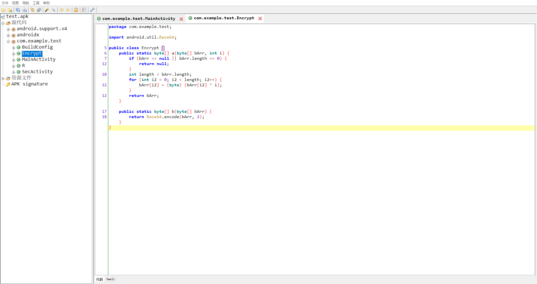This screenshot has width=537, height=284.
Task: Click the BuildConfig green class icon
Action: click(19, 47)
